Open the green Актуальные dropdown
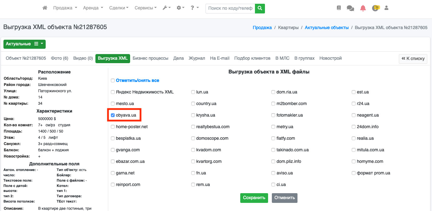Image resolution: width=432 pixels, height=211 pixels. click(24, 44)
